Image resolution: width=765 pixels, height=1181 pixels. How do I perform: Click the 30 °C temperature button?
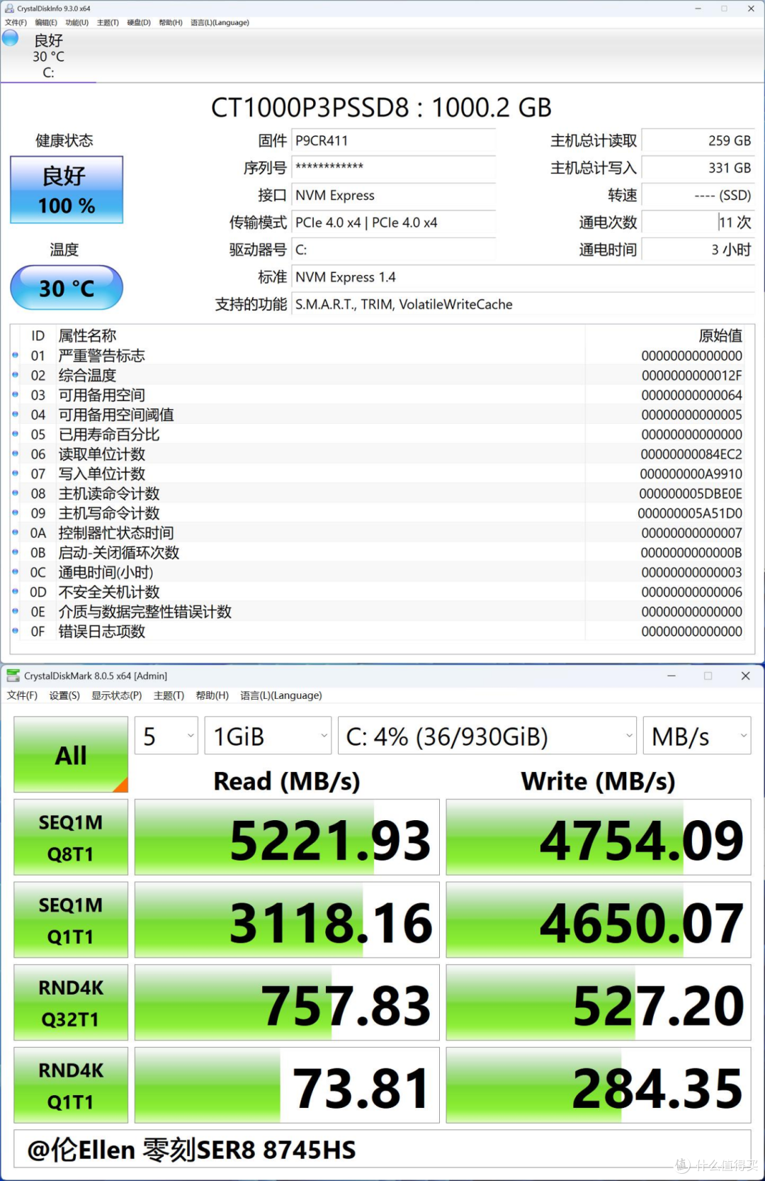pyautogui.click(x=67, y=288)
